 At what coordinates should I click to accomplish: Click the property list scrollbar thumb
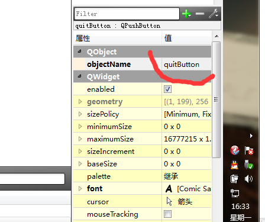pos(216,99)
